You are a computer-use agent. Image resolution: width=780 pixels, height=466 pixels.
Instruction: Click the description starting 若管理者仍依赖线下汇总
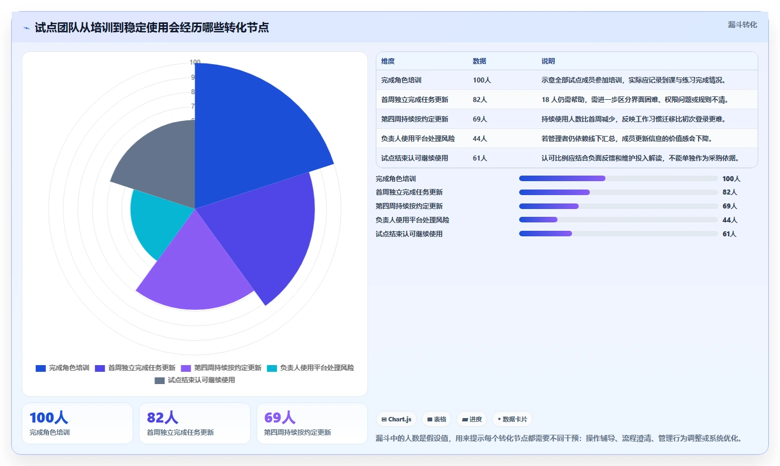627,139
